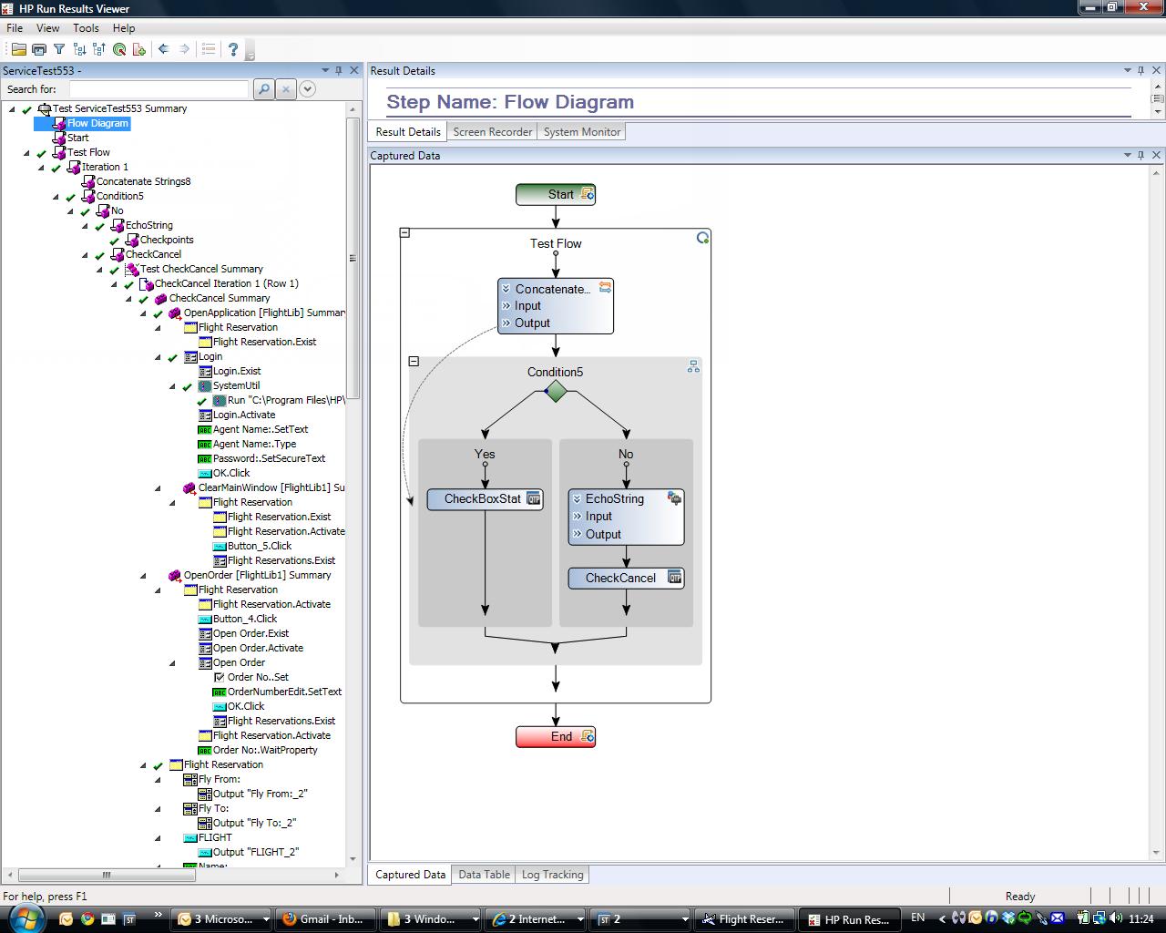
Task: Click the EchoString step type icon
Action: pos(674,498)
